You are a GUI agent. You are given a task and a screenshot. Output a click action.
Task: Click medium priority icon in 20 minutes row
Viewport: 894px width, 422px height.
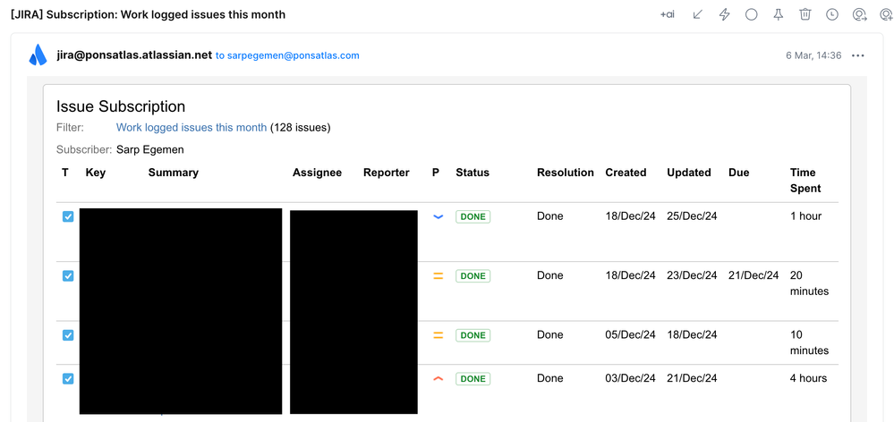click(x=438, y=276)
